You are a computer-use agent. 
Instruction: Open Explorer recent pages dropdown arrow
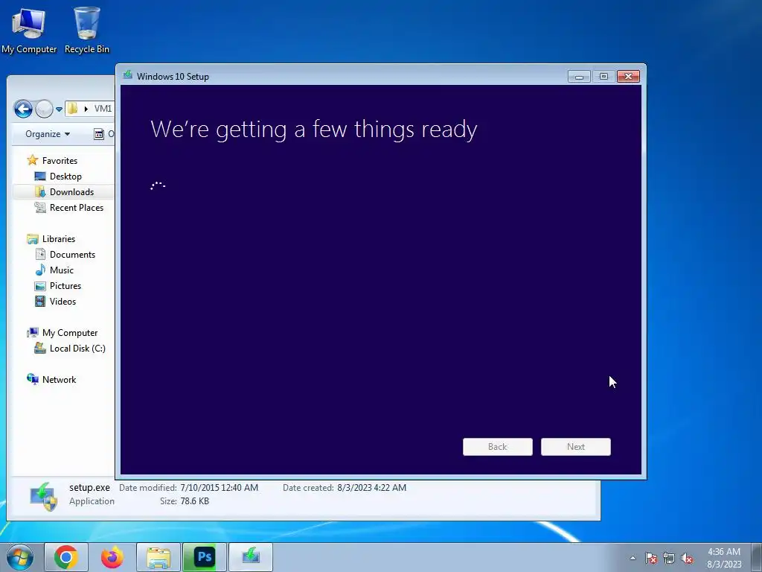59,109
